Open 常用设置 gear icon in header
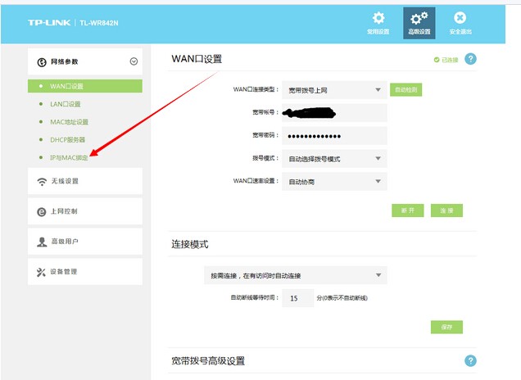521x380 pixels. pos(378,18)
